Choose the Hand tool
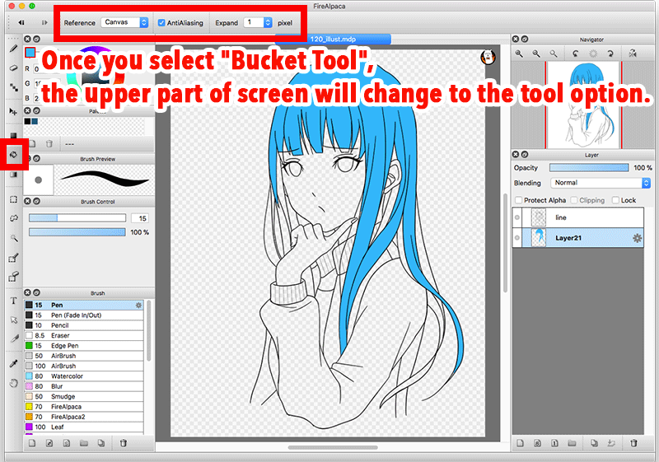This screenshot has height=462, width=659. point(13,382)
